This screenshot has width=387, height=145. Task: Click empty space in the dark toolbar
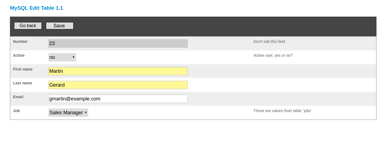coord(221,26)
